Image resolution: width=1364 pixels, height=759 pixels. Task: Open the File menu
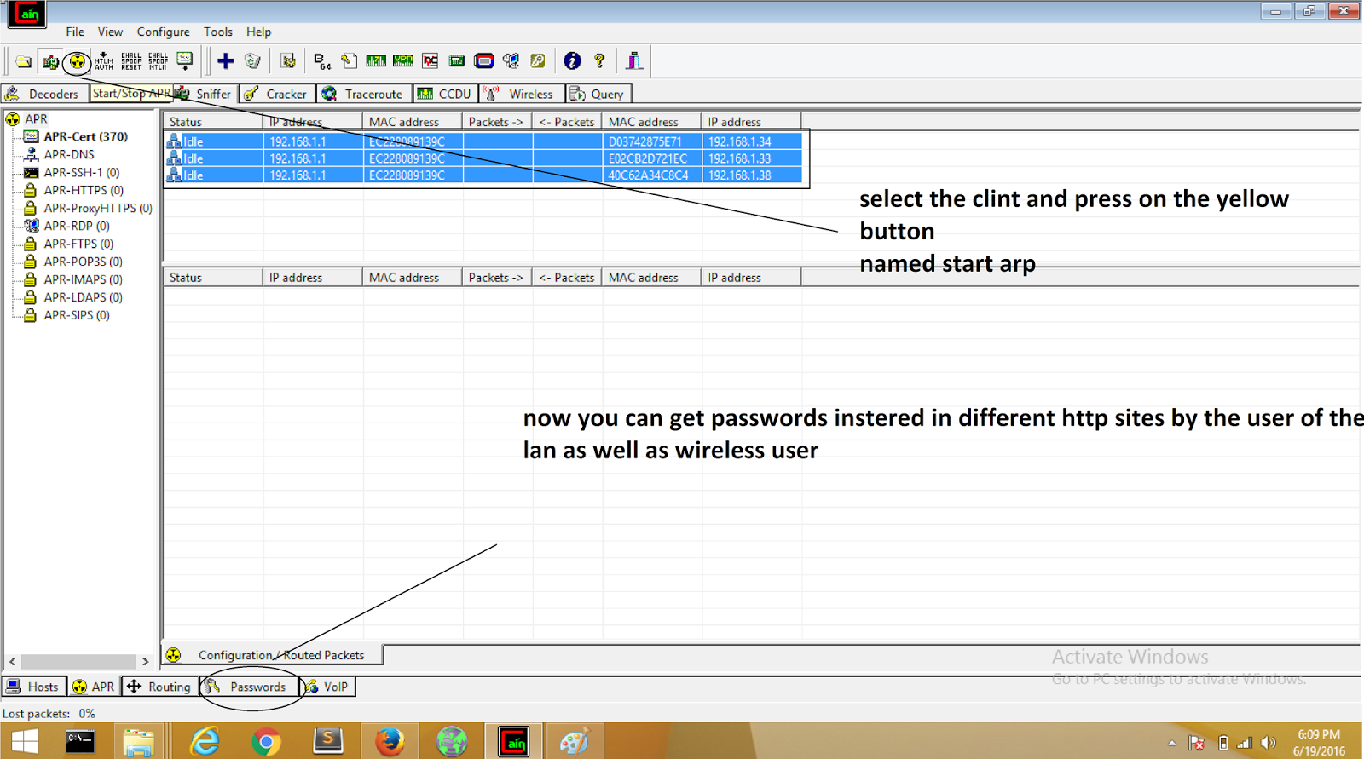click(x=75, y=32)
